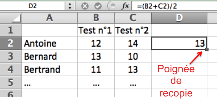
Task: Select Bernard's Test n°2 score 10
Action: click(133, 56)
